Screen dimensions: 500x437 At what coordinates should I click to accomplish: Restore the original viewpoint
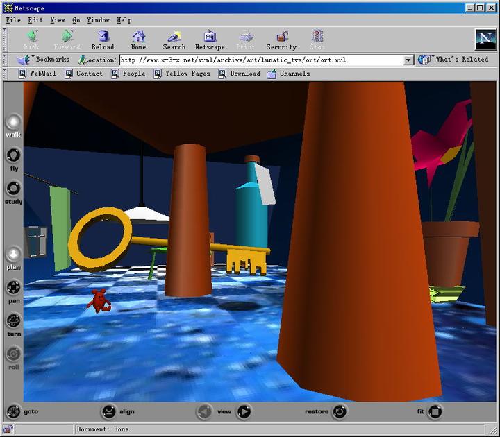pos(339,412)
